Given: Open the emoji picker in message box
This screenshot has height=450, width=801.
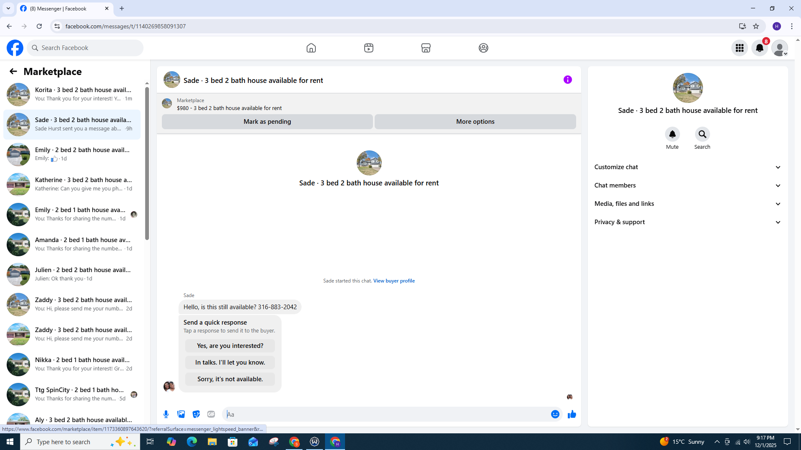Looking at the screenshot, I should (x=555, y=414).
